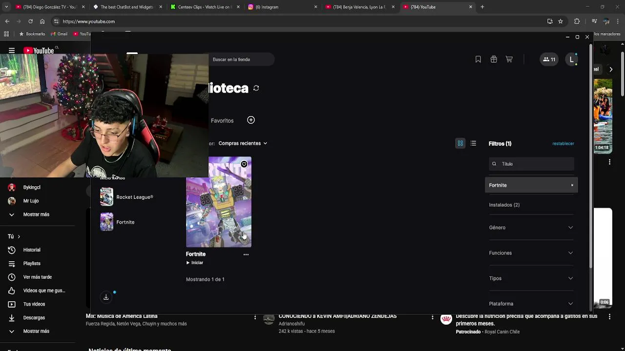Click the Fortnite cover thumbnail

(x=219, y=202)
